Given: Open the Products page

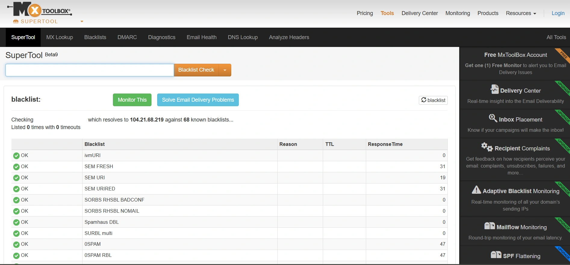Looking at the screenshot, I should (488, 13).
